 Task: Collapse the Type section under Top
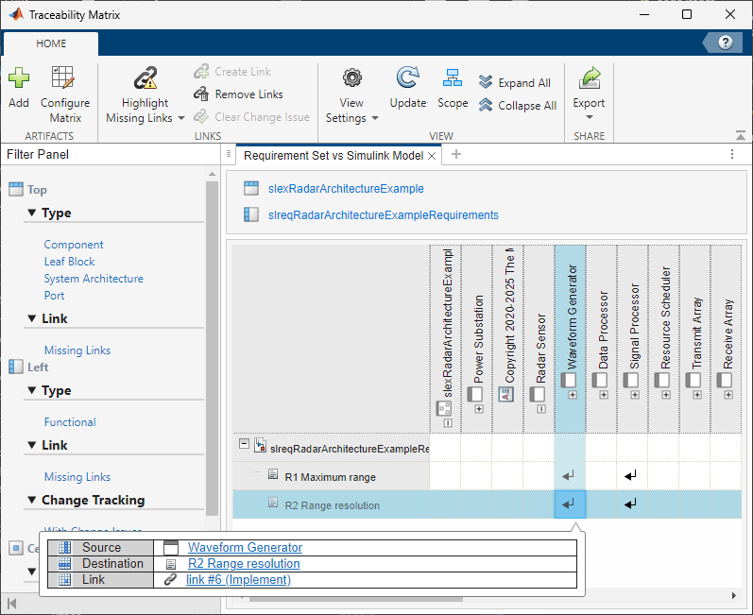click(x=32, y=214)
